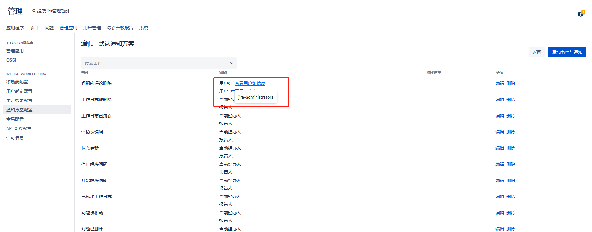Click the 返回 button

[537, 52]
